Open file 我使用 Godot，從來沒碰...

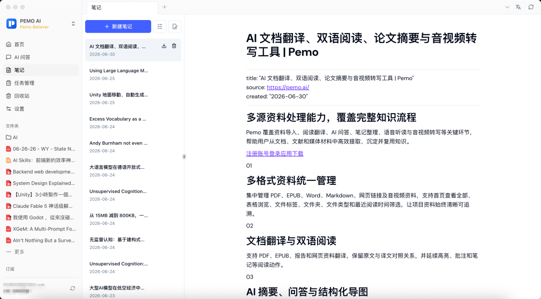(x=41, y=217)
